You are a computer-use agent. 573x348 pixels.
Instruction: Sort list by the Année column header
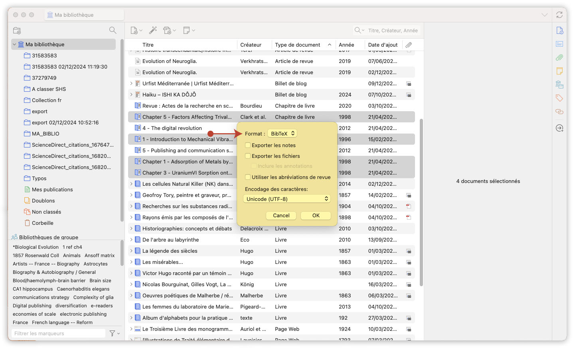[347, 45]
